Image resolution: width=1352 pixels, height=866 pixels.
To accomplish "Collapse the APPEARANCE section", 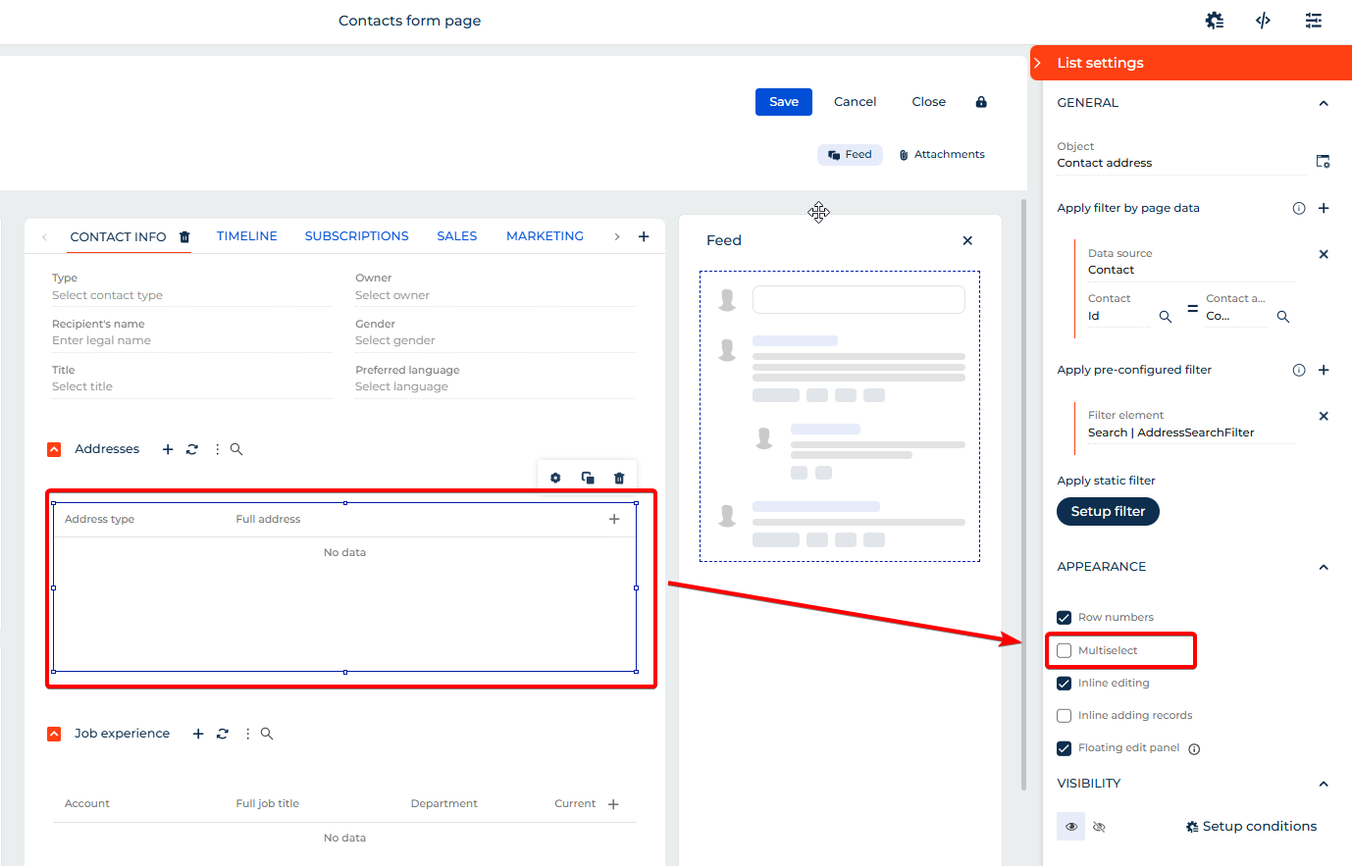I will coord(1324,567).
